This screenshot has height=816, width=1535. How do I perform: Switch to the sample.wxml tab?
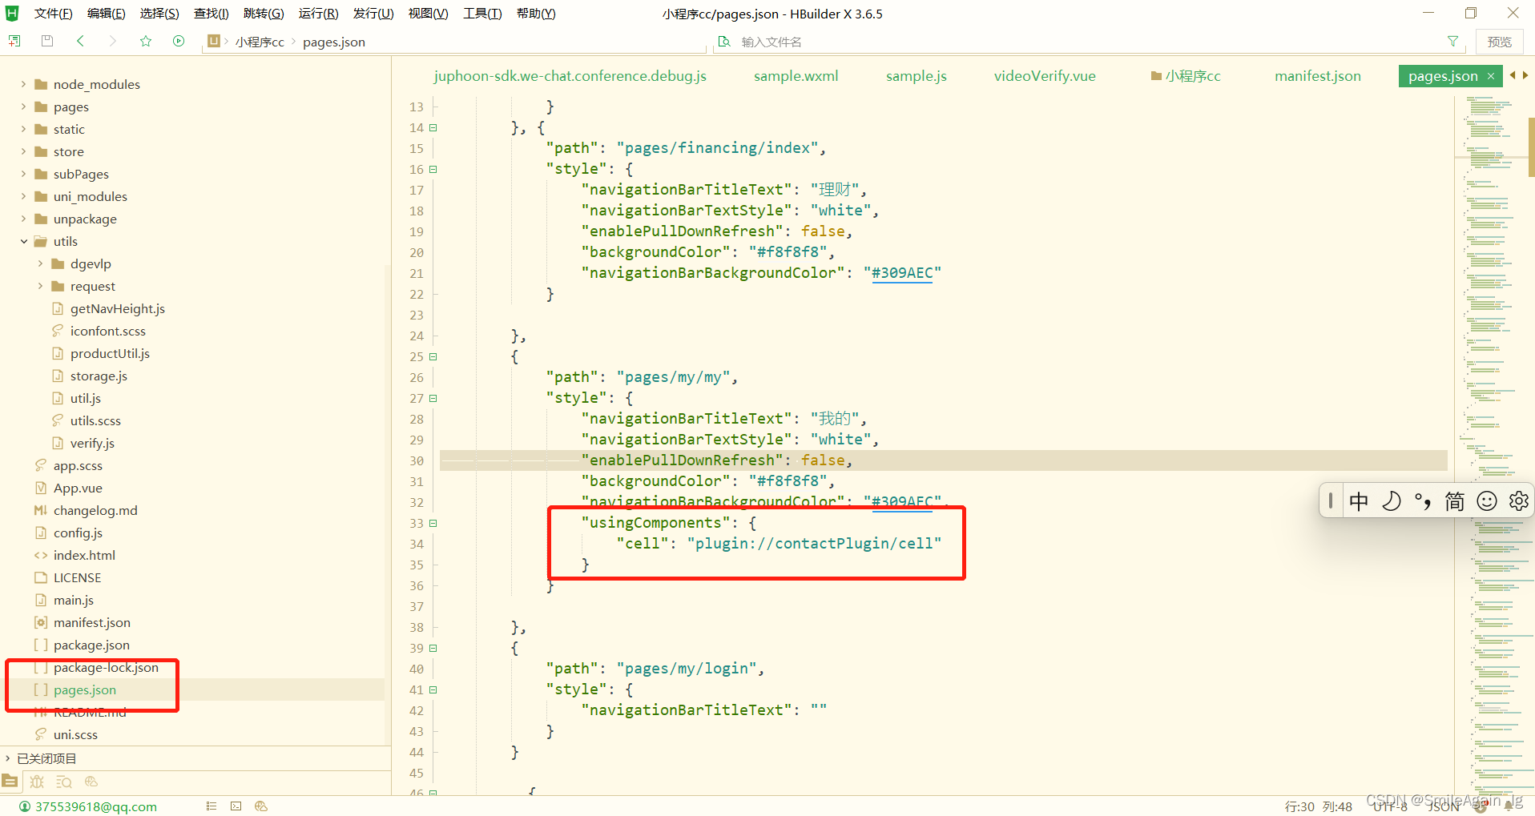click(796, 76)
